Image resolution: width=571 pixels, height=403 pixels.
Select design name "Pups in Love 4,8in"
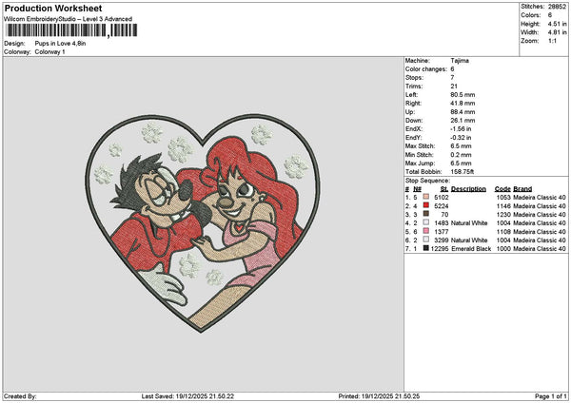pyautogui.click(x=60, y=44)
